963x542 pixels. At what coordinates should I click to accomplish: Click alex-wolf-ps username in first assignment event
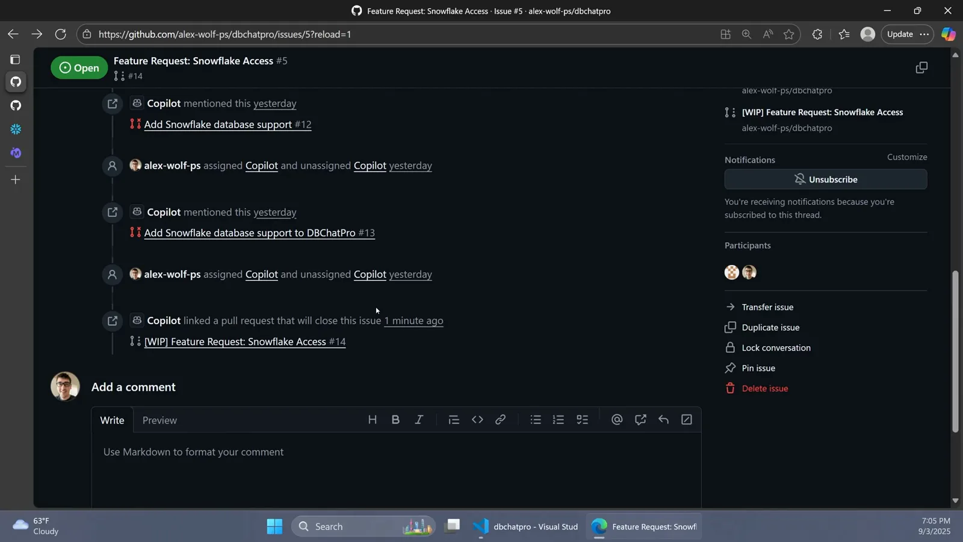(x=172, y=166)
